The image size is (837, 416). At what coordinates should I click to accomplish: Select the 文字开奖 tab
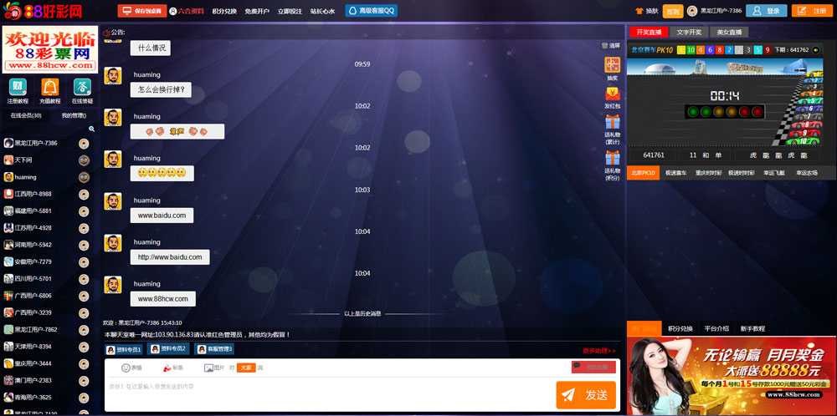(689, 33)
